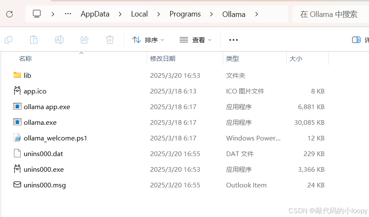369x217 pixels.
Task: Click the lib folder icon
Action: 17,75
